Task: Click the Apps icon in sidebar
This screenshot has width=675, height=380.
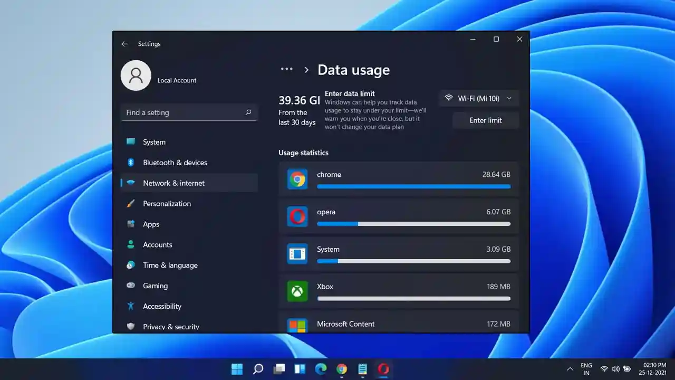Action: pos(131,224)
